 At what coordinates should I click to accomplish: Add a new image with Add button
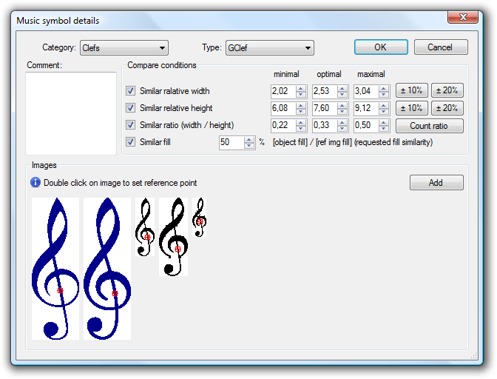point(436,183)
